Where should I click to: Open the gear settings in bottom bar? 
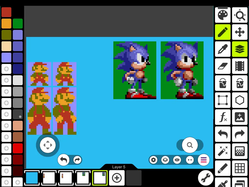point(153,160)
